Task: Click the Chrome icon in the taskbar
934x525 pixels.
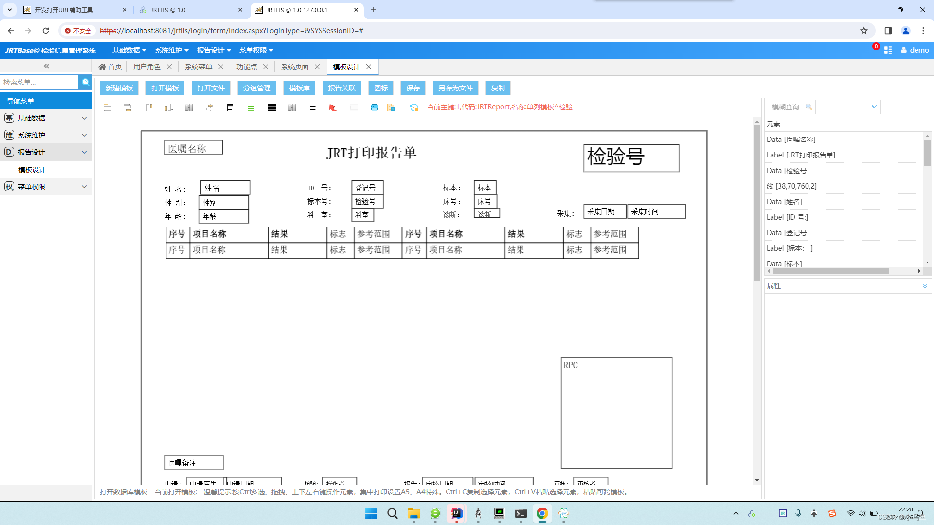Action: point(542,513)
